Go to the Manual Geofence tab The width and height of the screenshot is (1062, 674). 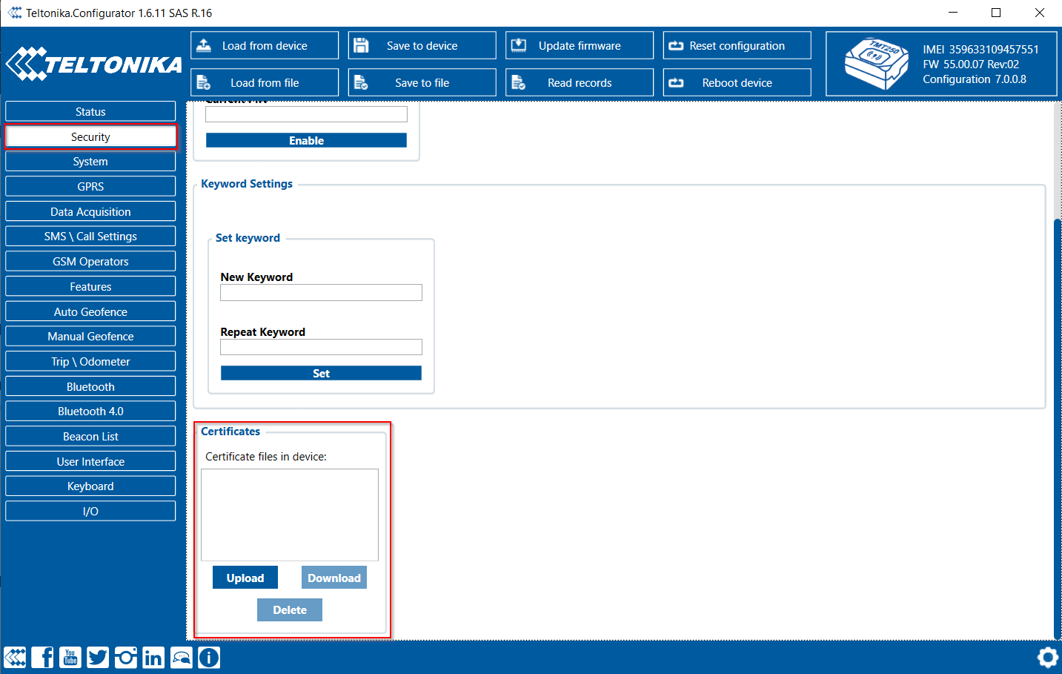[x=90, y=336]
